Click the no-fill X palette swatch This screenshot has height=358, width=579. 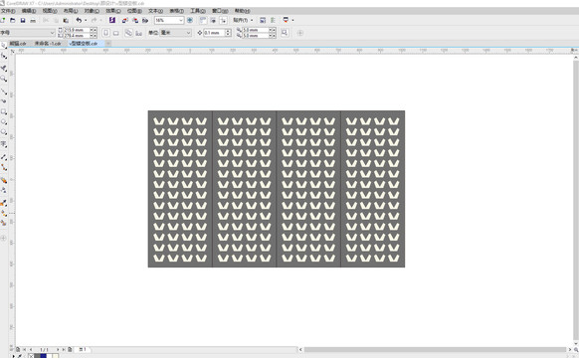coord(31,356)
